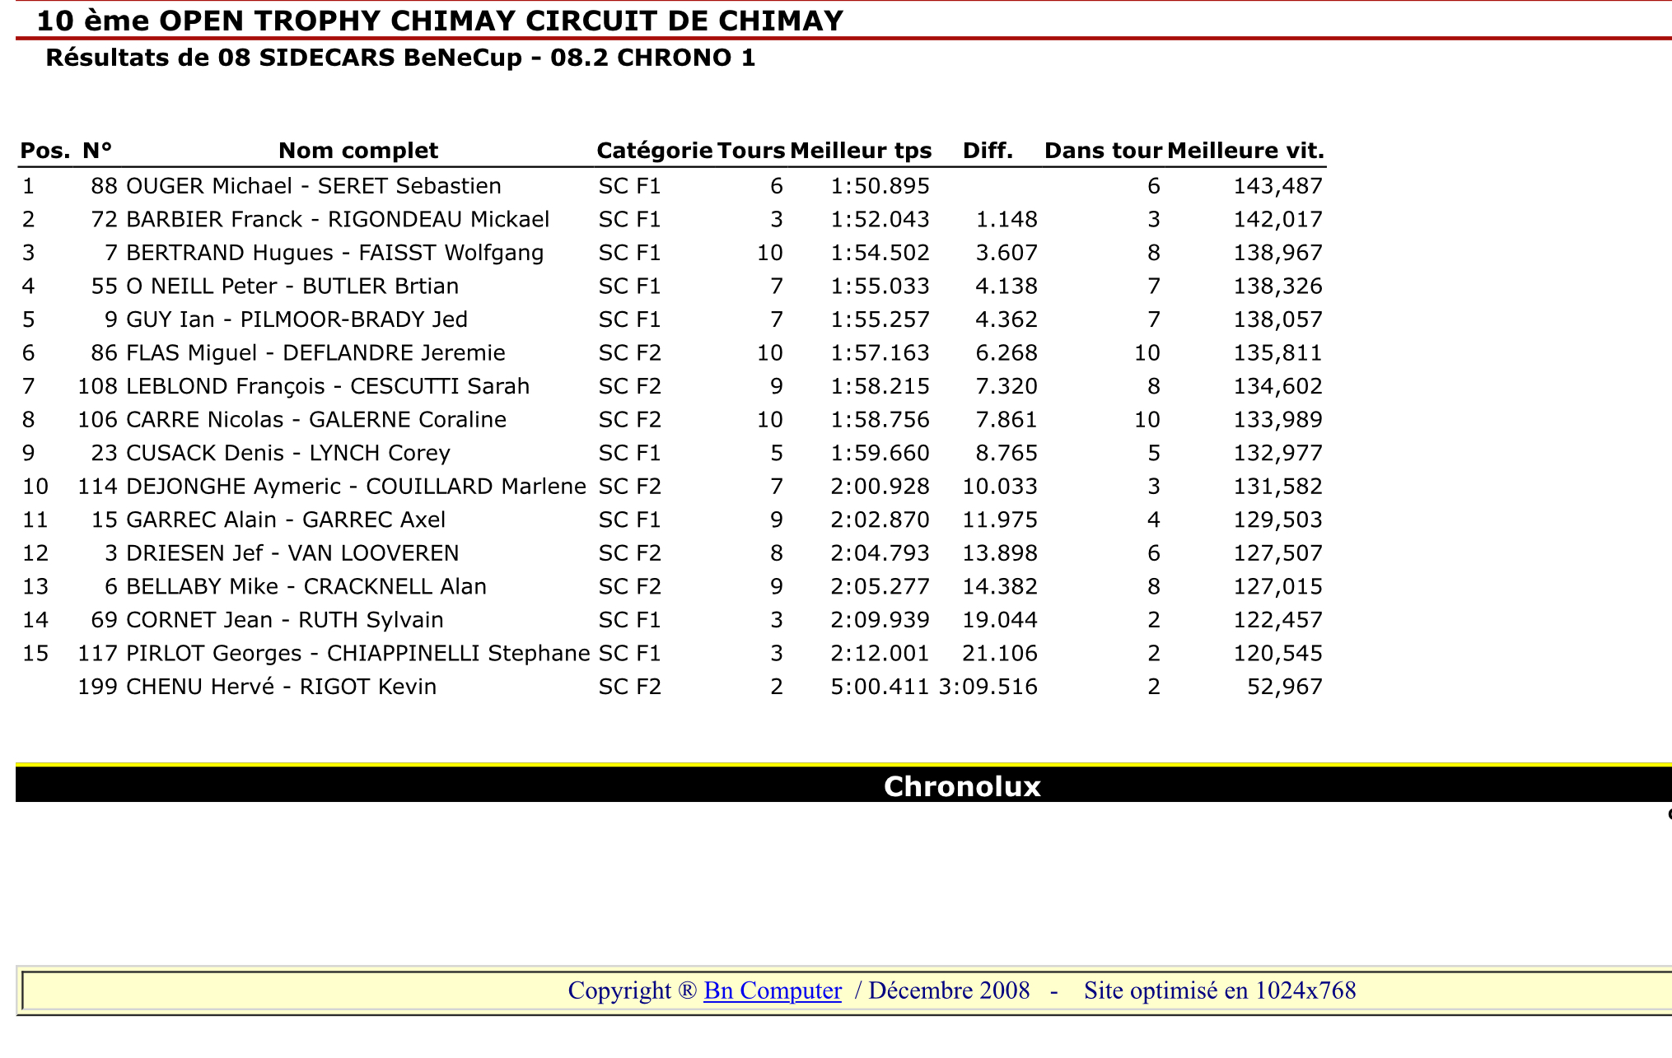Click the OUGER Michael - SERET Sebastien row

[672, 186]
